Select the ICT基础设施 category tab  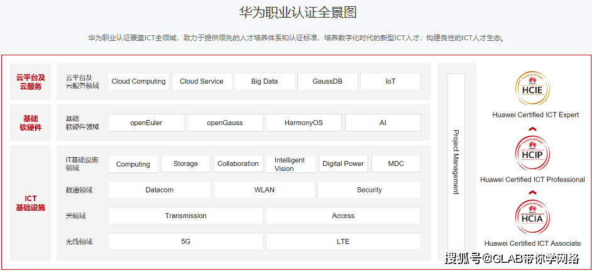click(x=31, y=203)
